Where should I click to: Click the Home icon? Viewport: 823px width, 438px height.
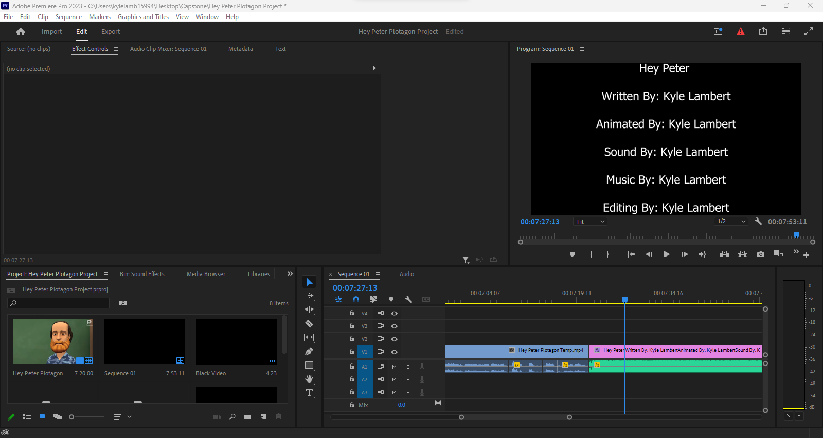pyautogui.click(x=21, y=32)
